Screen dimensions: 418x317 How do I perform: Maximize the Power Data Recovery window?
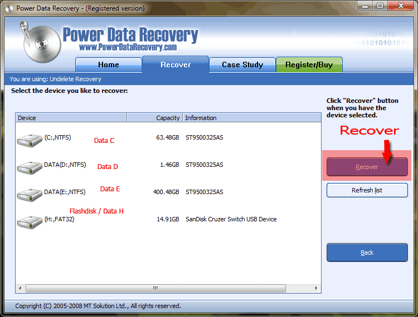pos(380,6)
